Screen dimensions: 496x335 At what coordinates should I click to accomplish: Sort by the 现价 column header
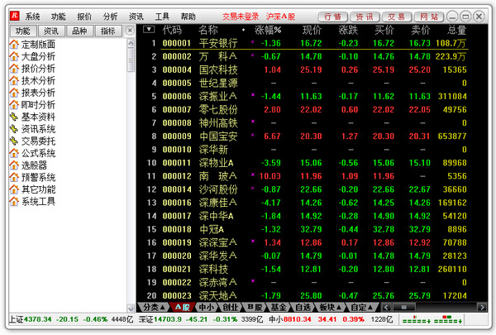coord(312,30)
